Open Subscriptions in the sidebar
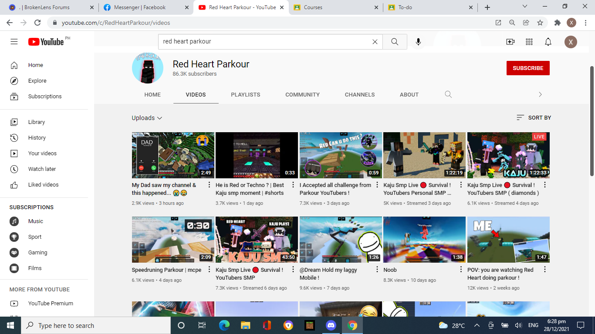This screenshot has width=595, height=334. [44, 97]
